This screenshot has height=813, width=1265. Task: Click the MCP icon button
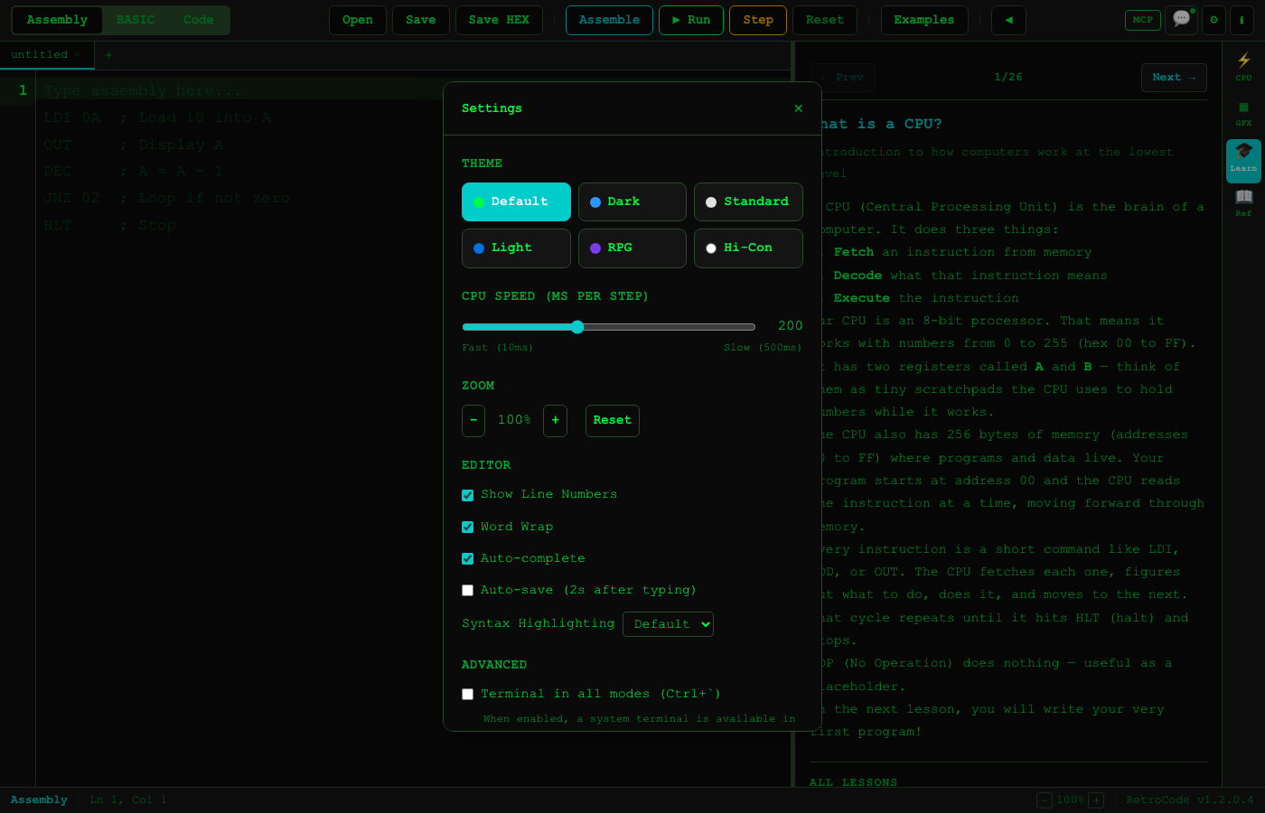click(x=1142, y=20)
